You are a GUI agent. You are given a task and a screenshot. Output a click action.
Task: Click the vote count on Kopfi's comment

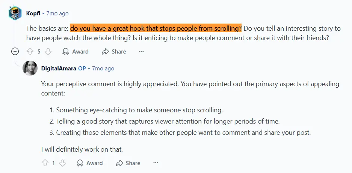coord(39,51)
